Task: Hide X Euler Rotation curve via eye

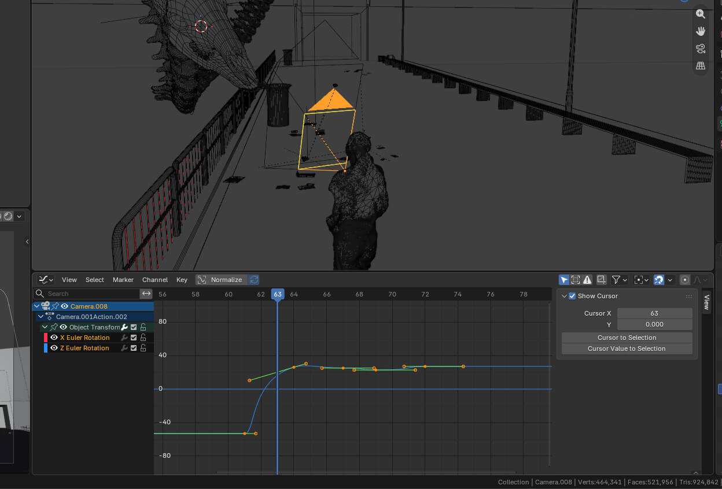Action: click(x=54, y=338)
